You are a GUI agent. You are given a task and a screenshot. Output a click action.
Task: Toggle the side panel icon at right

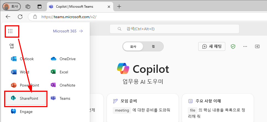point(257,46)
